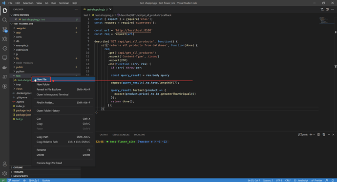The image size is (337, 182).
Task: Kill the terminal with the trash icon
Action: pos(324,135)
